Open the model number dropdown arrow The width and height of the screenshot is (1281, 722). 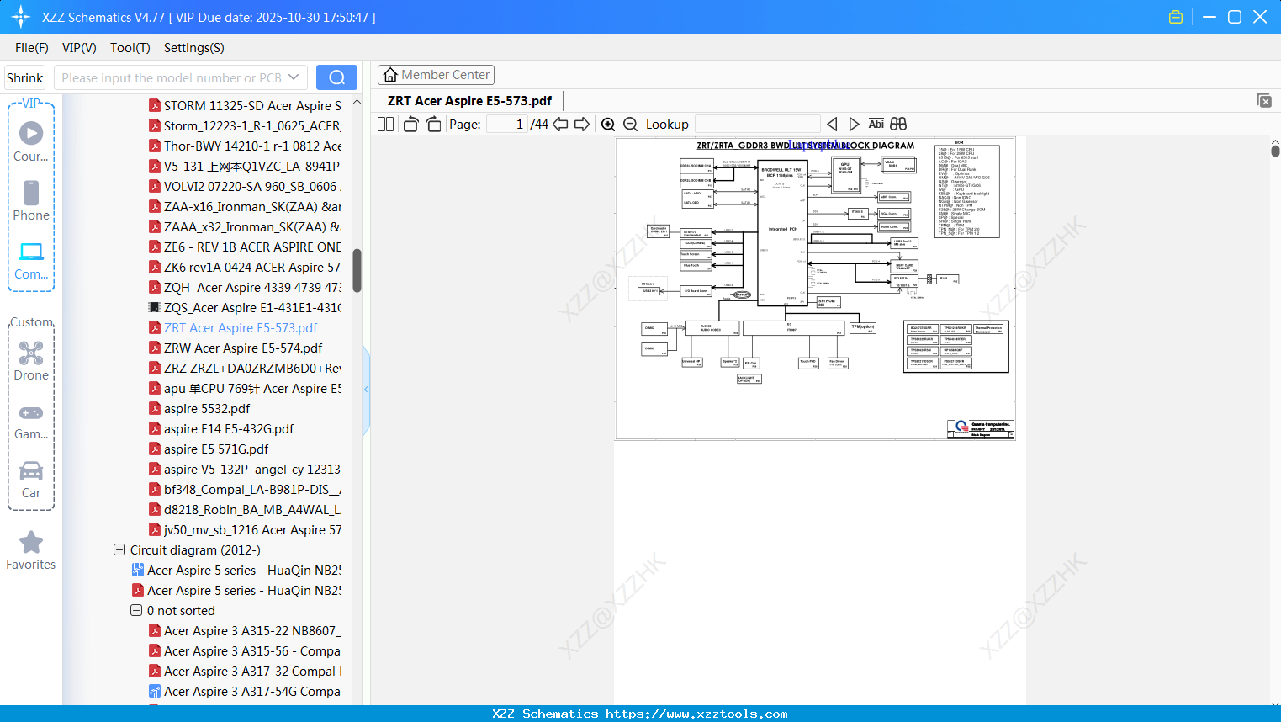[x=294, y=77]
